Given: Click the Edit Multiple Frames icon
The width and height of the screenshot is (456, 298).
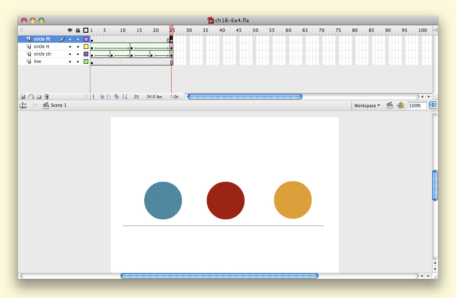Looking at the screenshot, I should [x=116, y=96].
